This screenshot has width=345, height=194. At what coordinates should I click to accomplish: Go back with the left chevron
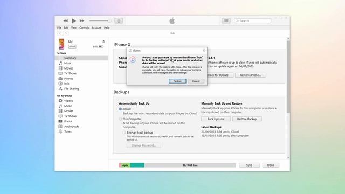[60, 33]
